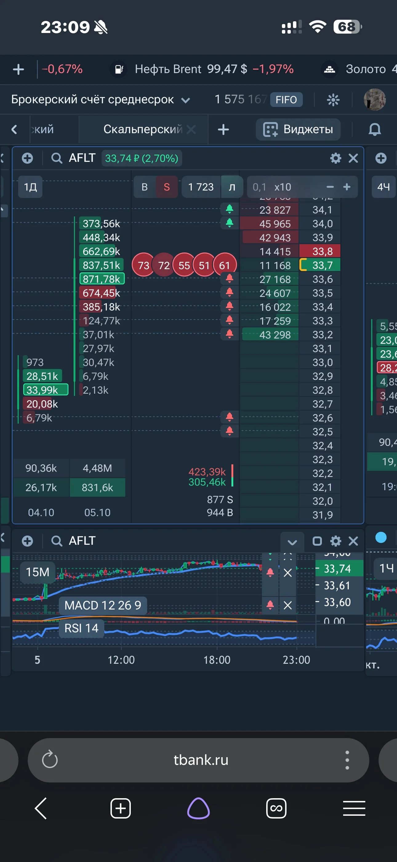Maximize the AFLT chart widget

pyautogui.click(x=317, y=541)
